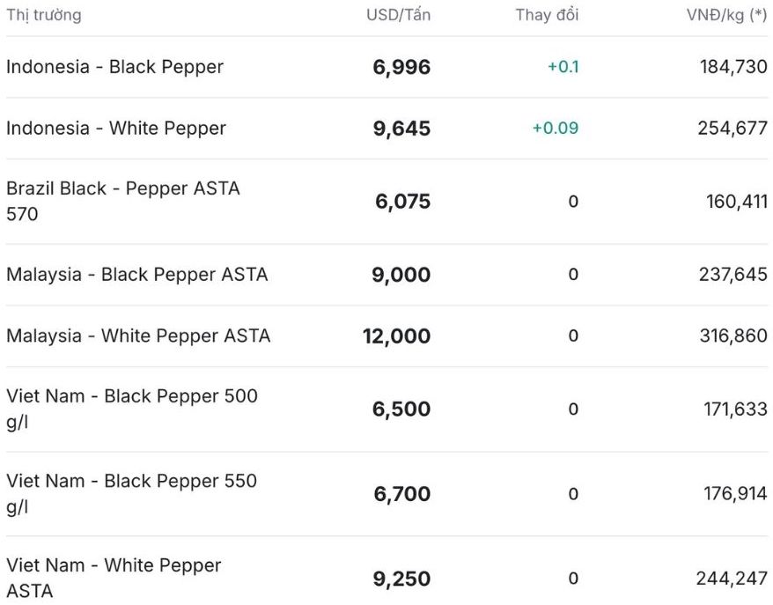Click the 9,250 USD price value
This screenshot has width=773, height=605.
point(401,579)
